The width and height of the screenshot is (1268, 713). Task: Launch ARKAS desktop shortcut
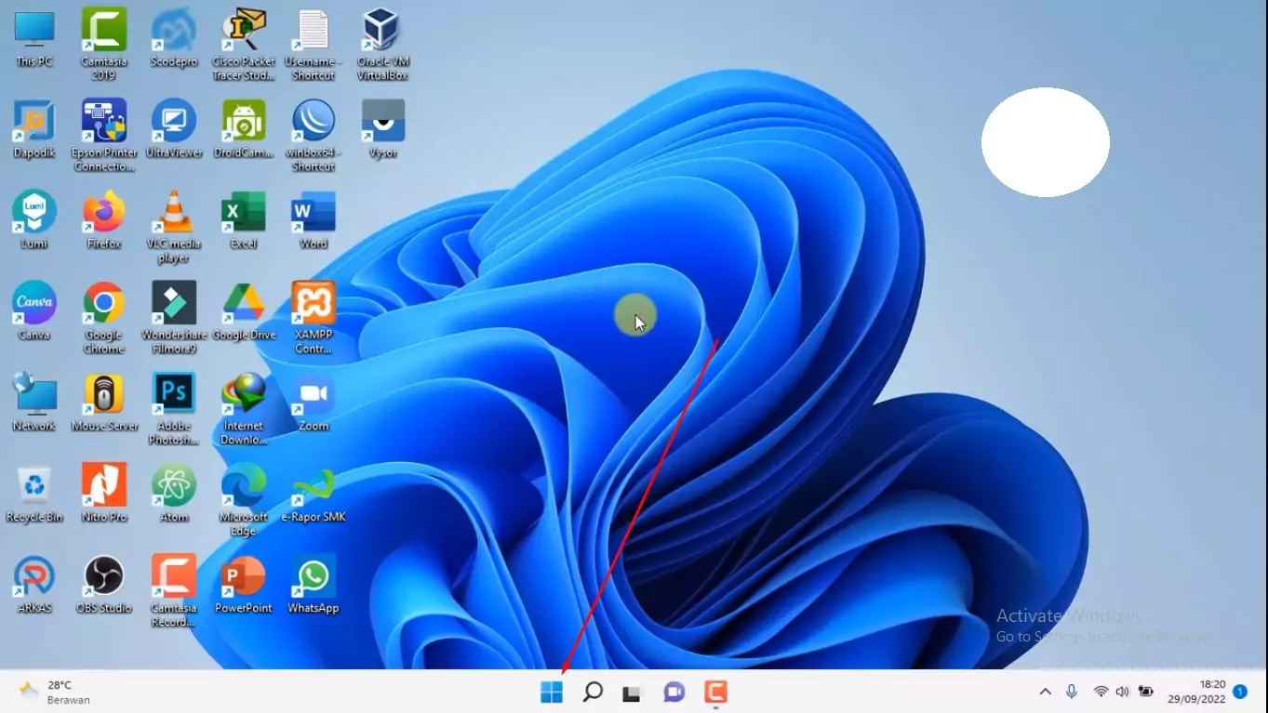tap(34, 586)
